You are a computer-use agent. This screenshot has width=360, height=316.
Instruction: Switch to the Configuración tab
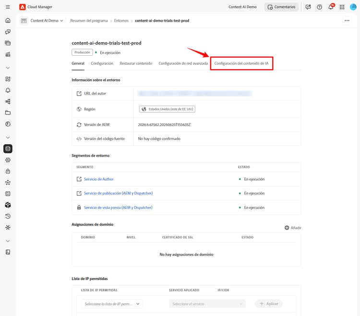(102, 63)
